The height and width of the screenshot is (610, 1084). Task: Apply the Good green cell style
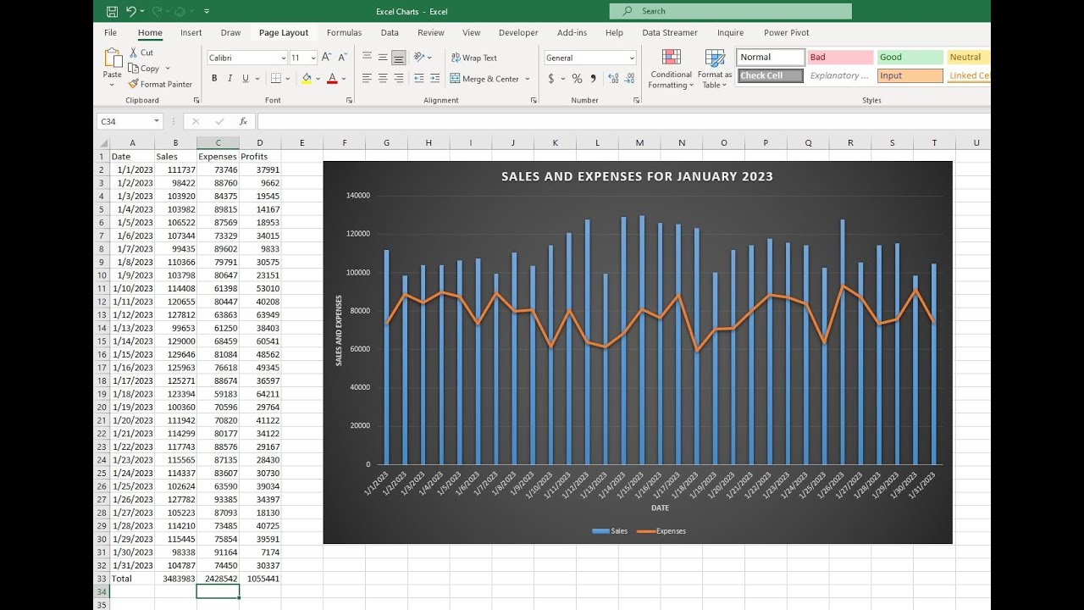[910, 58]
